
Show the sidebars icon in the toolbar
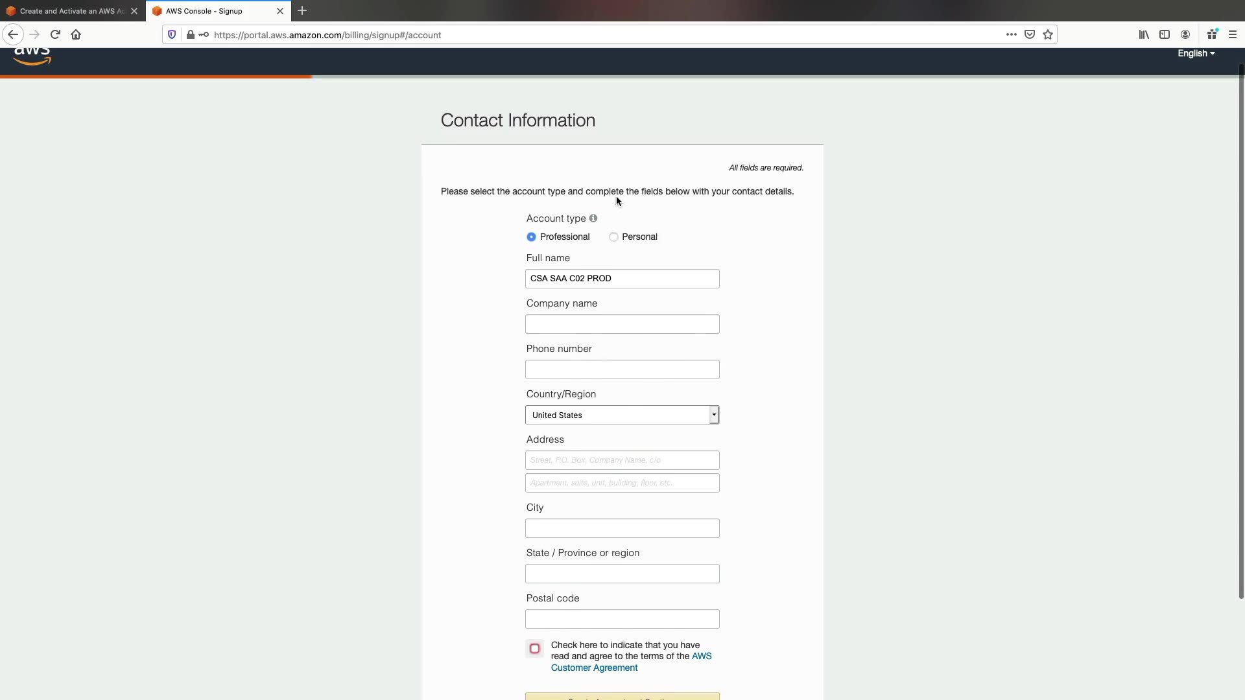pos(1165,34)
